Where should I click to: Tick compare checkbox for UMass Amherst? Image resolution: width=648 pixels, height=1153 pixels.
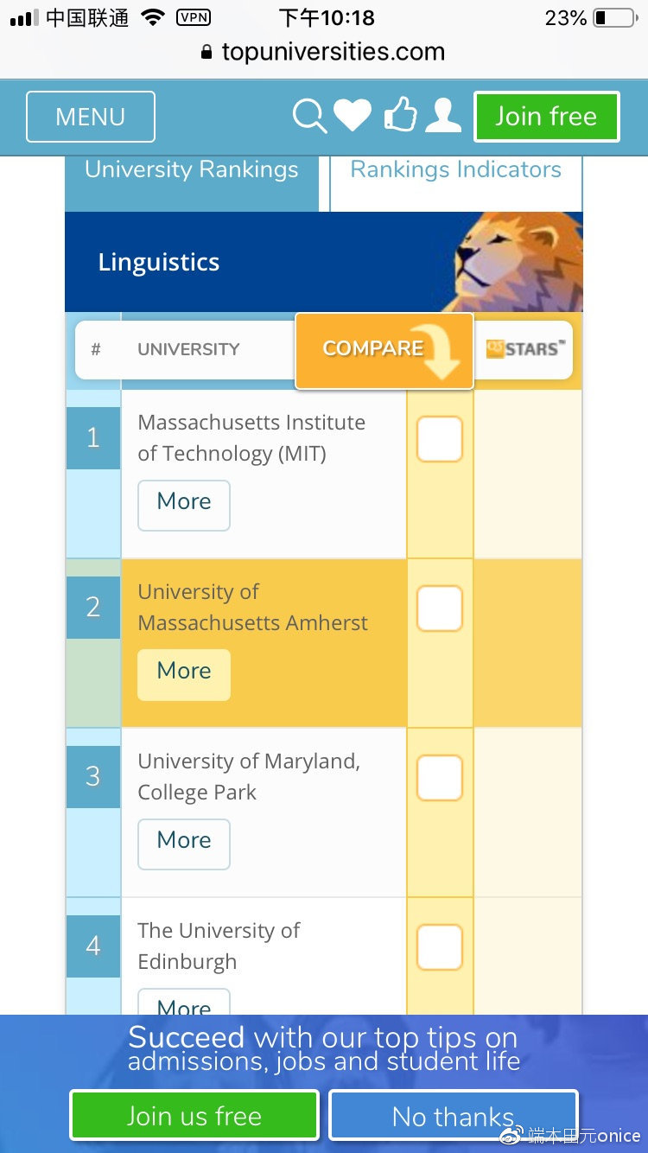[x=440, y=608]
